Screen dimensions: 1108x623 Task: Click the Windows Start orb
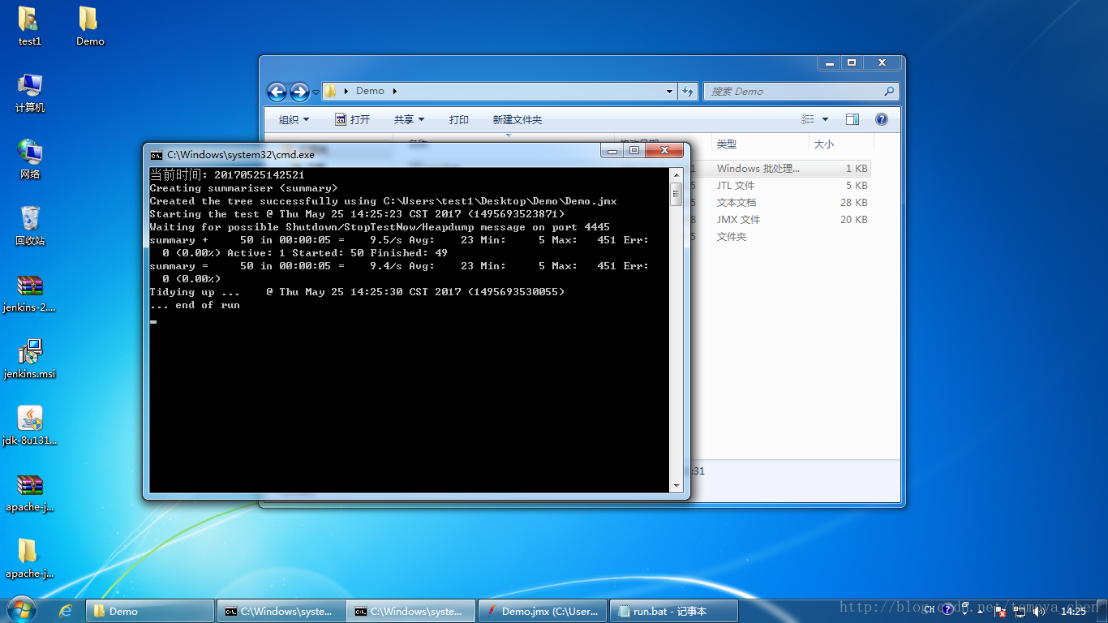pyautogui.click(x=21, y=610)
